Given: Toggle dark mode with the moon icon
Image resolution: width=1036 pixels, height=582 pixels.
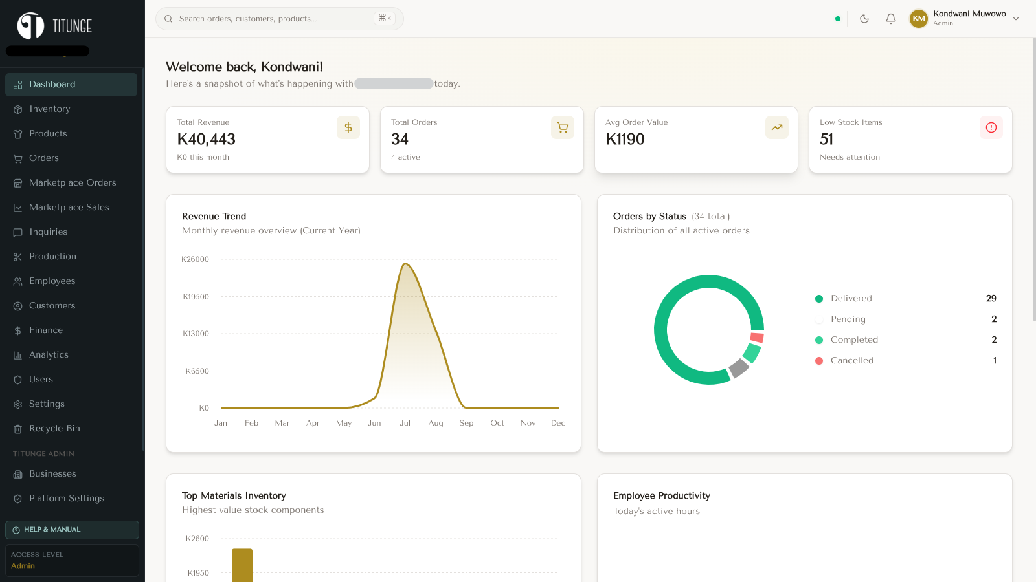Looking at the screenshot, I should (864, 19).
